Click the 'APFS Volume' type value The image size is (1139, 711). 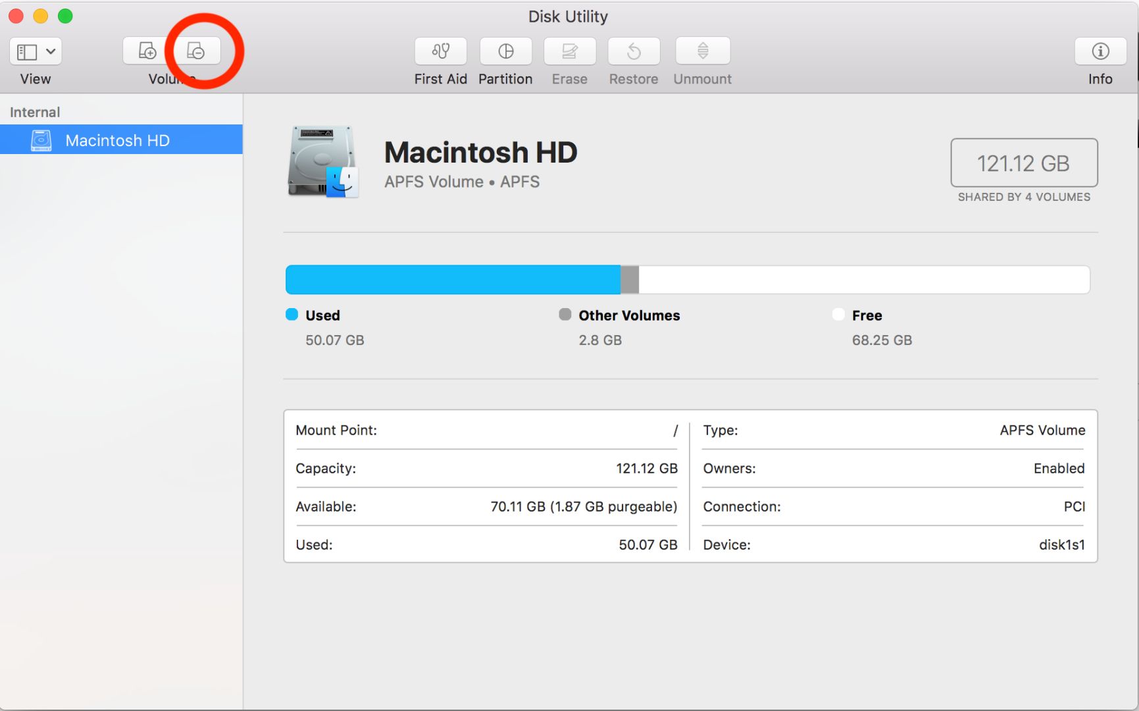(x=1043, y=431)
